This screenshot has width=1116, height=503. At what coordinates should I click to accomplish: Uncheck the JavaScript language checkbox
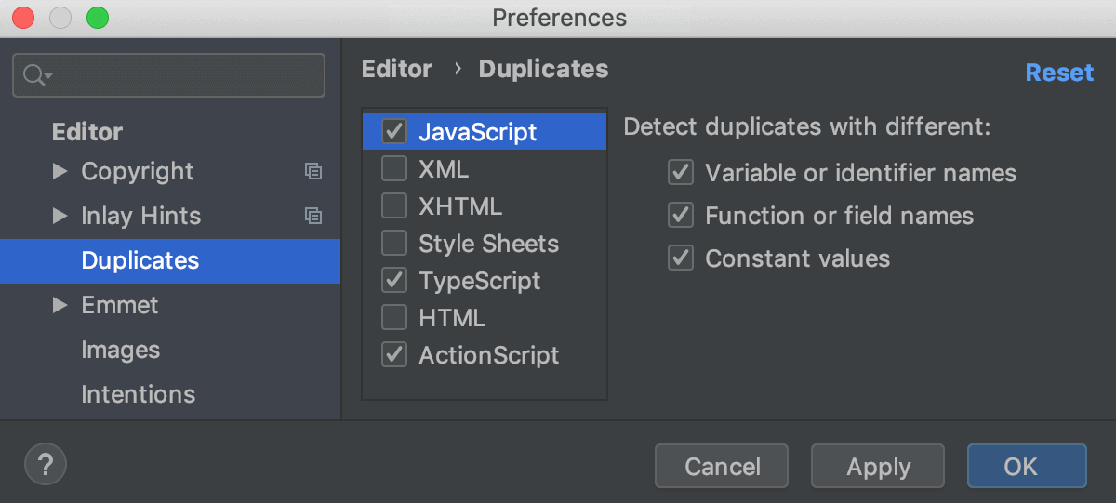click(394, 132)
